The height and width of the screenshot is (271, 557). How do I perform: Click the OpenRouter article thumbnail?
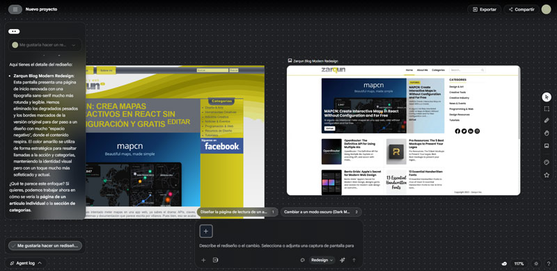tap(331, 151)
